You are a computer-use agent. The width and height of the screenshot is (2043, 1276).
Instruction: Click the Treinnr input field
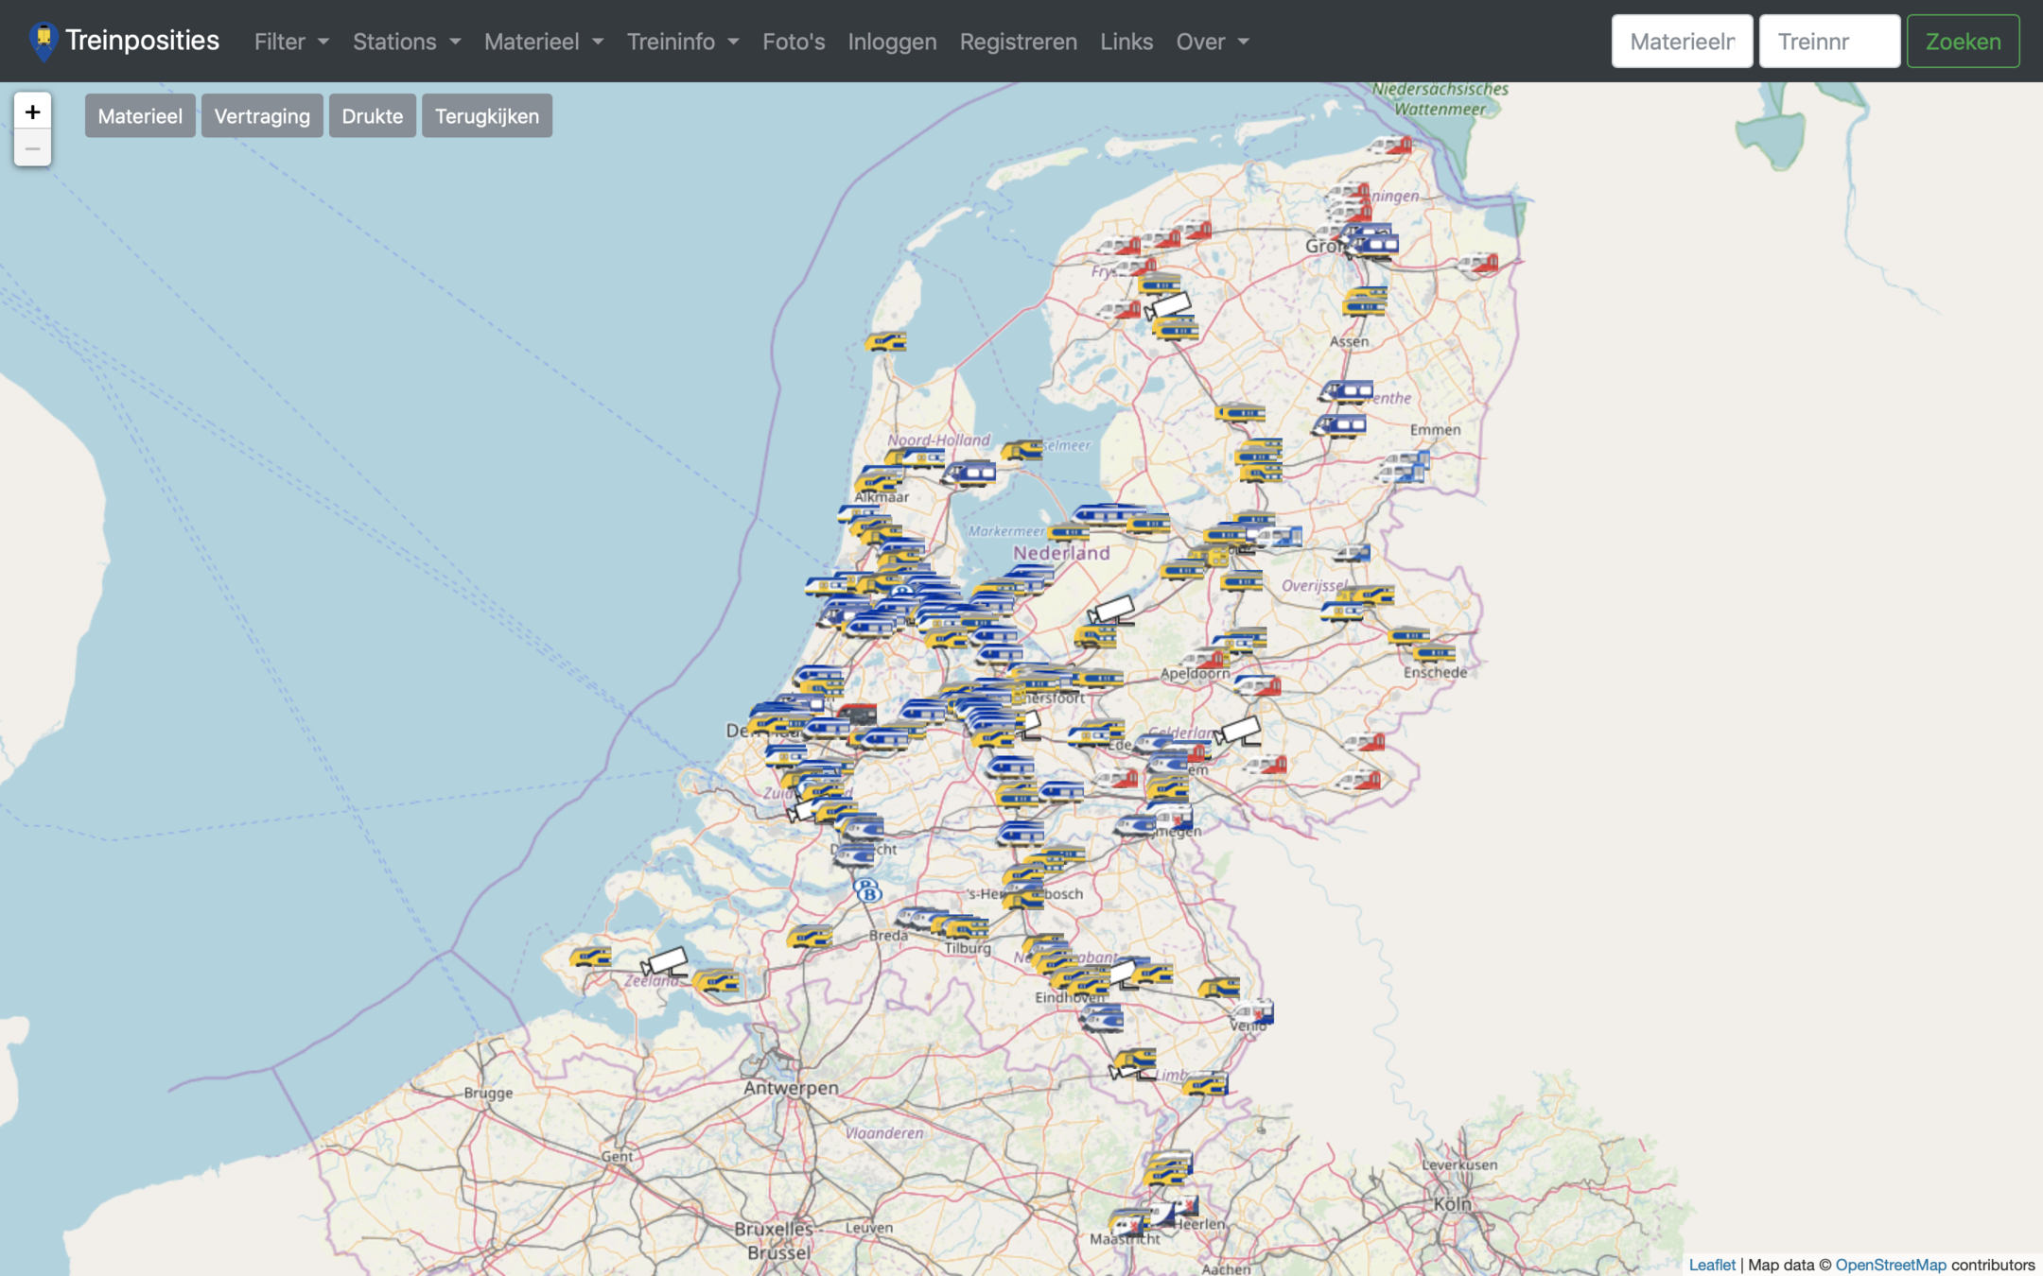click(x=1828, y=42)
